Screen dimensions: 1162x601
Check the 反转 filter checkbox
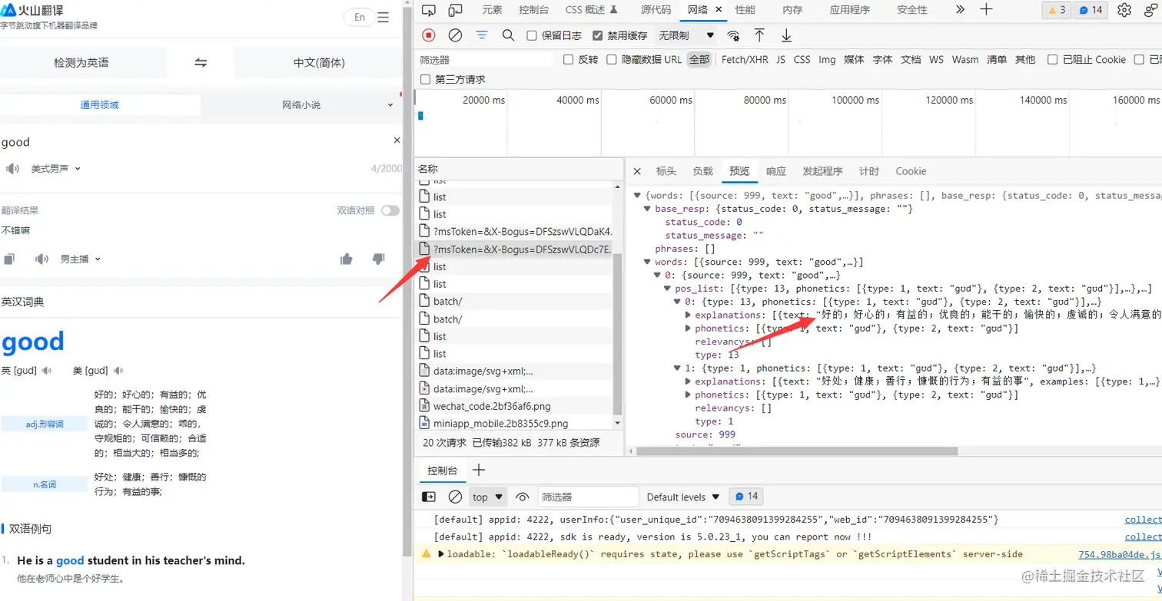[x=569, y=59]
